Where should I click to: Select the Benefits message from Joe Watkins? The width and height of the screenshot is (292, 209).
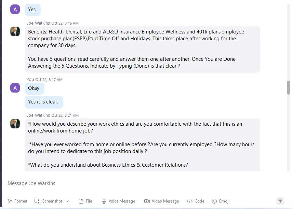coord(142,49)
